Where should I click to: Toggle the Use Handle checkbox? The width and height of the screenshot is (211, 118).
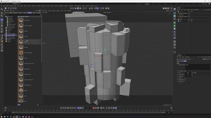184,81
